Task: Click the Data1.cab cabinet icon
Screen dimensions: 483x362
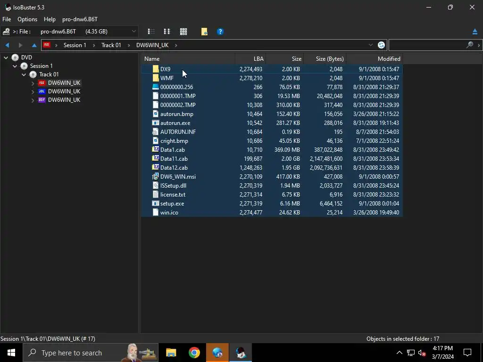Action: click(x=156, y=149)
